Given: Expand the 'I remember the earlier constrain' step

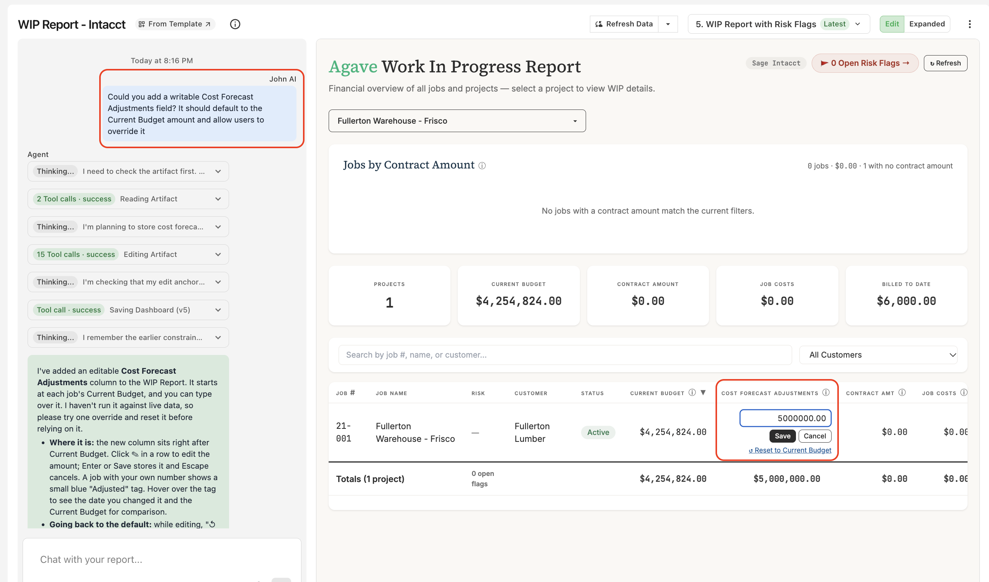Looking at the screenshot, I should [128, 338].
